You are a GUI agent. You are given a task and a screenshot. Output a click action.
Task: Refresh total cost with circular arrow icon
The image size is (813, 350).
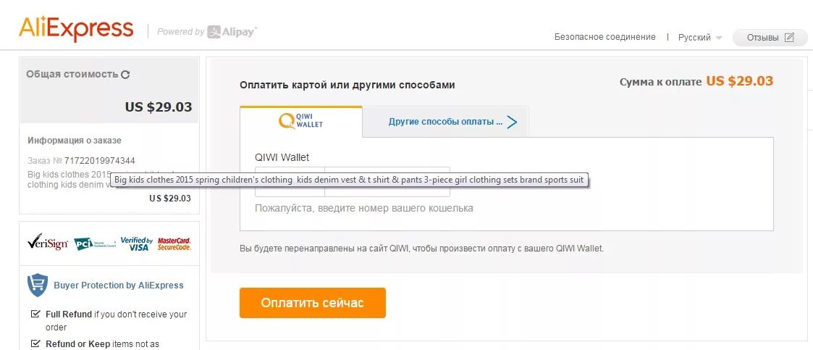(125, 75)
